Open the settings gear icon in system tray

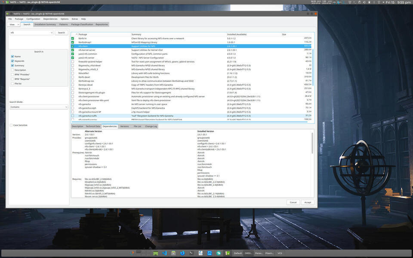(350, 3)
